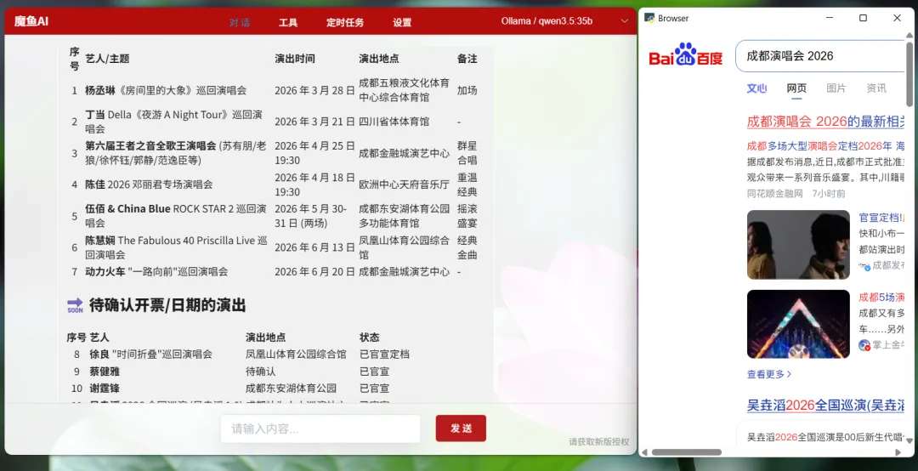This screenshot has width=918, height=471.
Task: Click the Browser window app icon
Action: 649,18
